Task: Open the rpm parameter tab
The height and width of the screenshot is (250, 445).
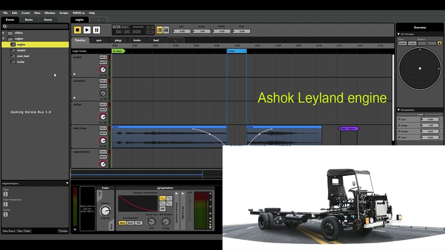Action: 99,40
